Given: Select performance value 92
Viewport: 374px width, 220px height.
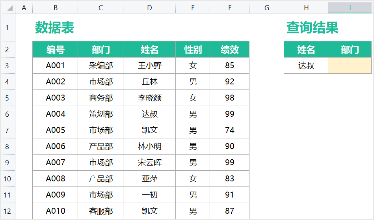Looking at the screenshot, I should pos(230,82).
